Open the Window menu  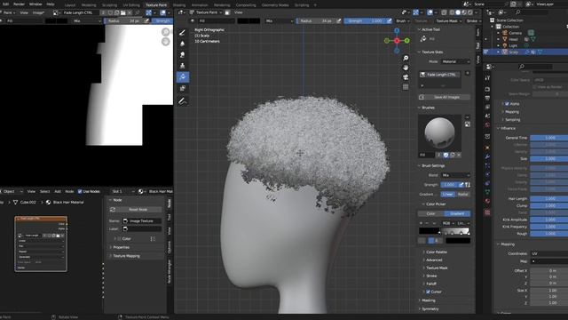click(x=35, y=4)
